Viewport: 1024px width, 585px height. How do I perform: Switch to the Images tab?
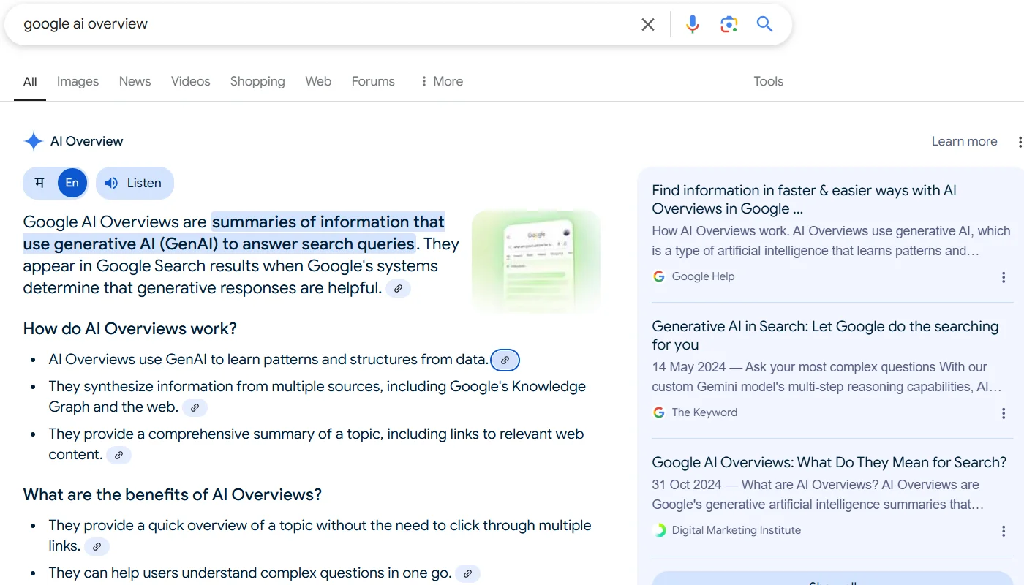(78, 81)
